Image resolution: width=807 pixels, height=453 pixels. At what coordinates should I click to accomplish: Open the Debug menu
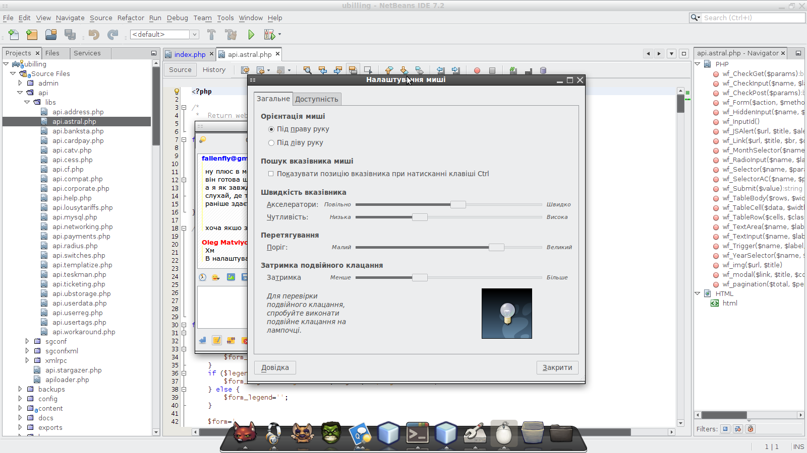[x=177, y=18]
